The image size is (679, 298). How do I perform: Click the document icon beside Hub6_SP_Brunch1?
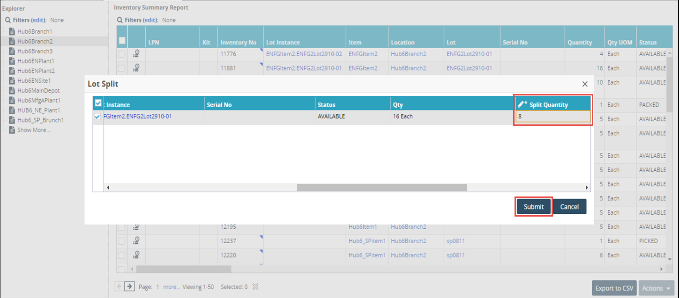pos(13,120)
